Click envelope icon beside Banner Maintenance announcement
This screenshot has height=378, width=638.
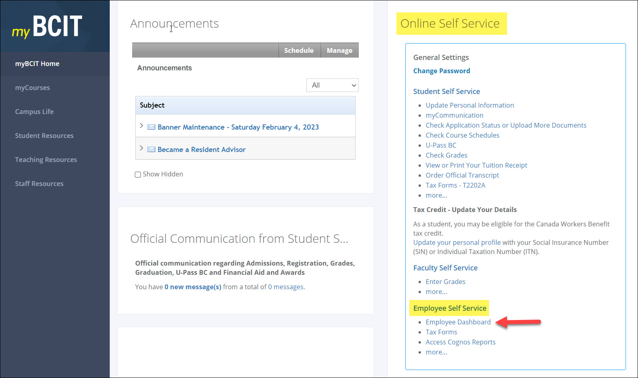[151, 127]
